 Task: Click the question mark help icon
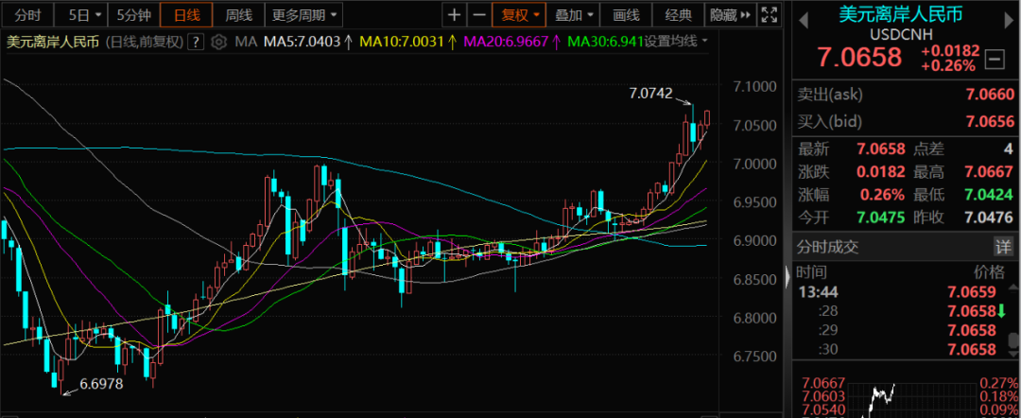click(x=197, y=42)
